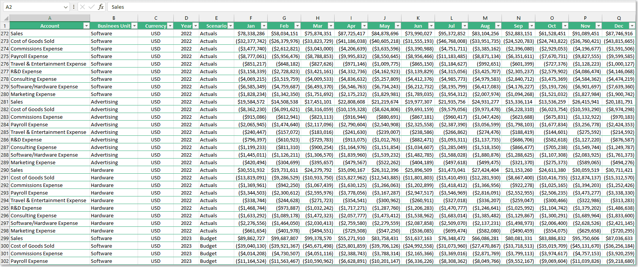This screenshot has height=267, width=638.
Task: Open the Aug column filter dropdown
Action: (x=498, y=26)
